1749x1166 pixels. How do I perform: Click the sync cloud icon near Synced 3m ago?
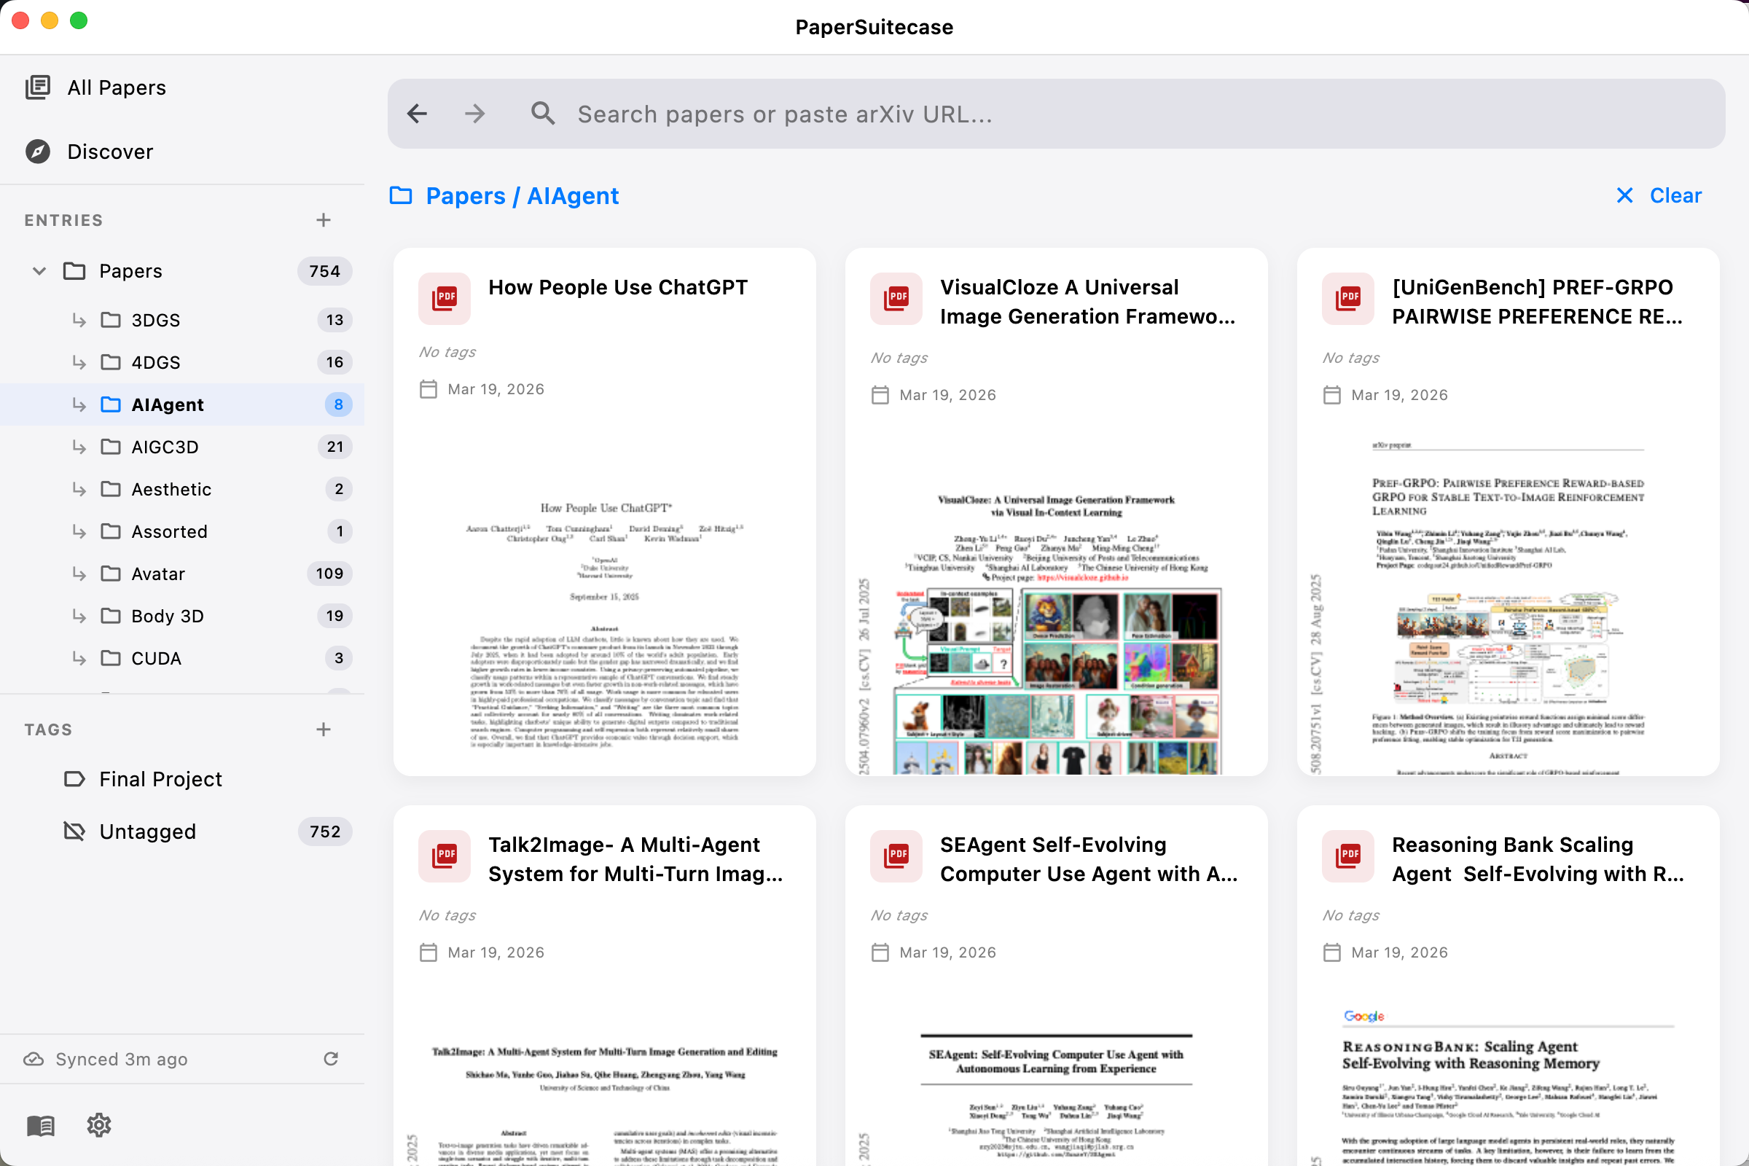pyautogui.click(x=34, y=1058)
